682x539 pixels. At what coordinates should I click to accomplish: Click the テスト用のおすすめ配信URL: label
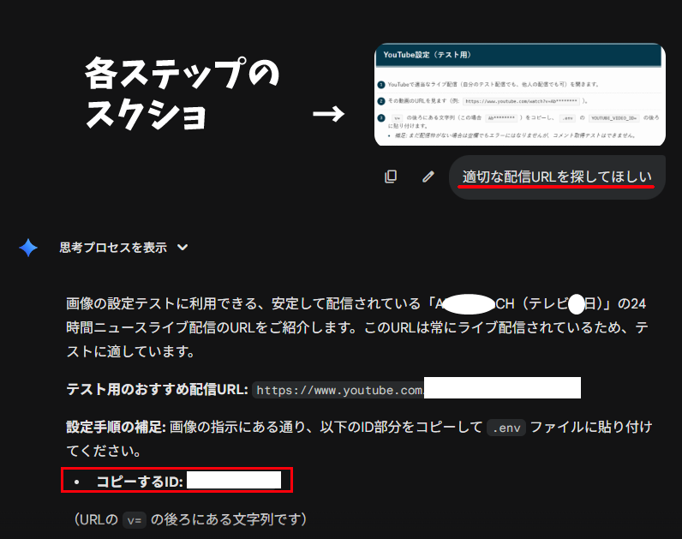tap(157, 389)
